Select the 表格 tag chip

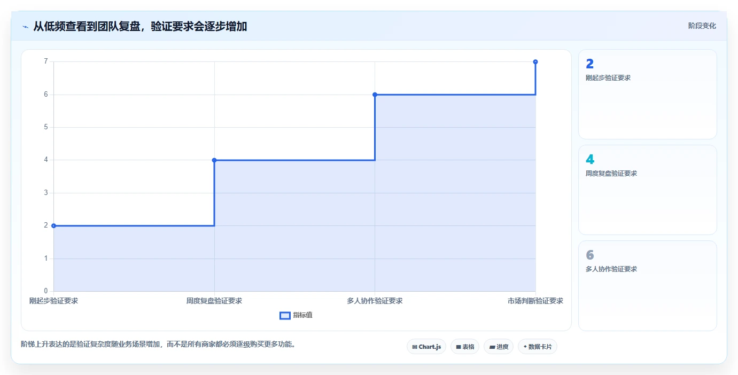[465, 347]
